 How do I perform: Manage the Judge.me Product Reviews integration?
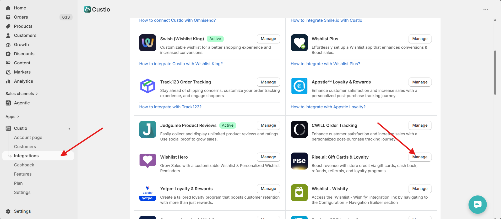268,125
